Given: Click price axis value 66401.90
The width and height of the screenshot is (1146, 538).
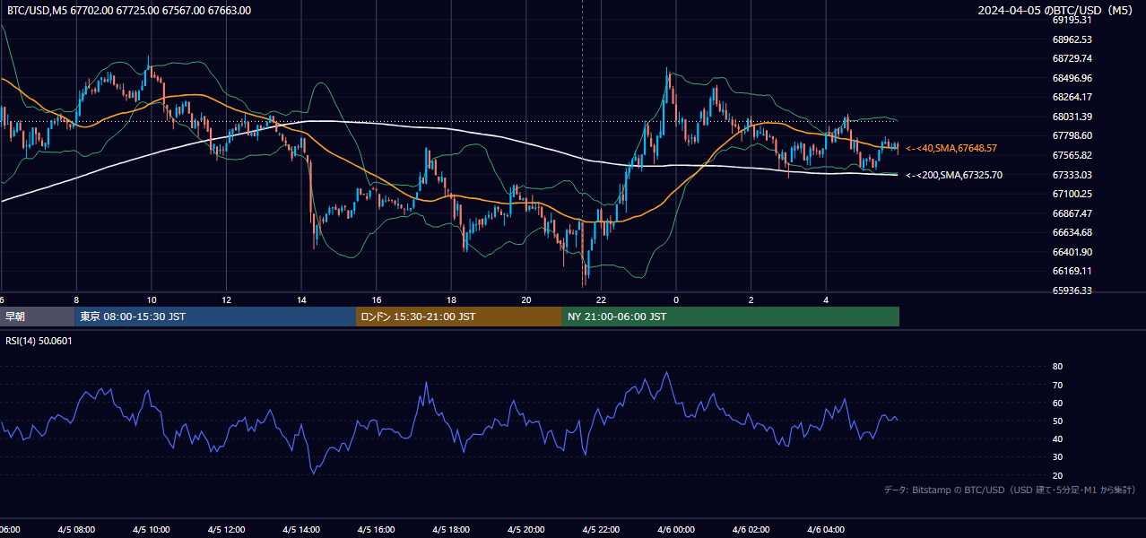Looking at the screenshot, I should click(x=1072, y=252).
